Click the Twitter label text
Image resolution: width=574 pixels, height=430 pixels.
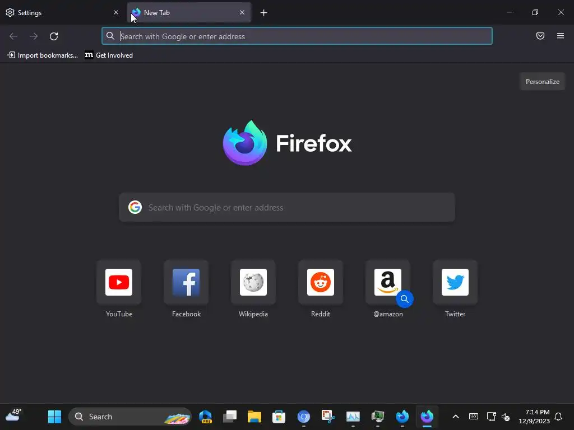455,314
